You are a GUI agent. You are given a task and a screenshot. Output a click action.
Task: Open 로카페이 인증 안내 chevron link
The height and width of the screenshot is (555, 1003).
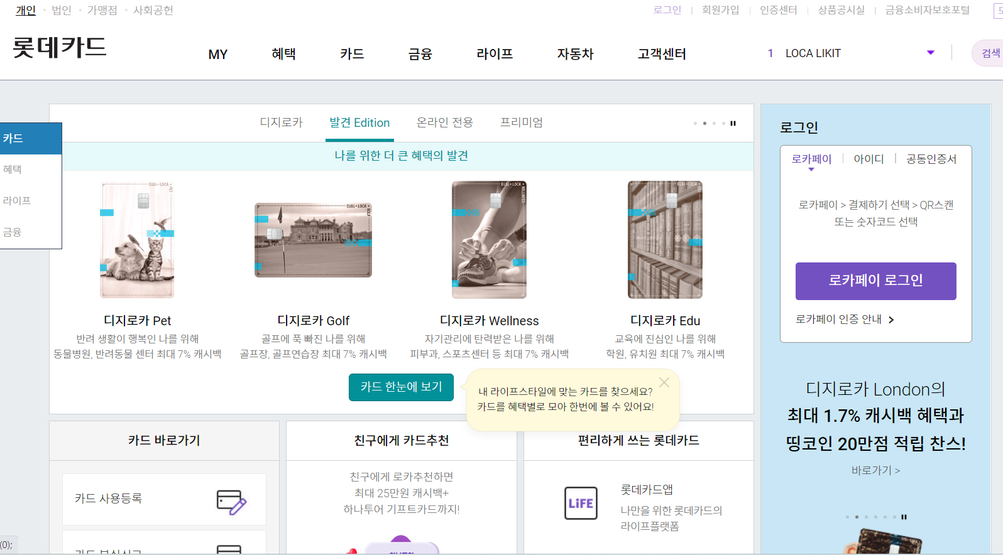[x=845, y=319]
